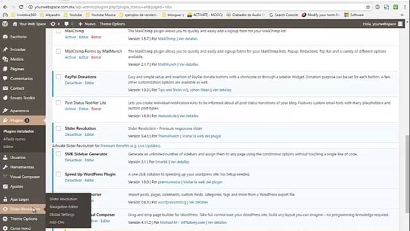Select Add-Ons in the flyout submenu
The height and width of the screenshot is (231, 410).
pos(57,222)
